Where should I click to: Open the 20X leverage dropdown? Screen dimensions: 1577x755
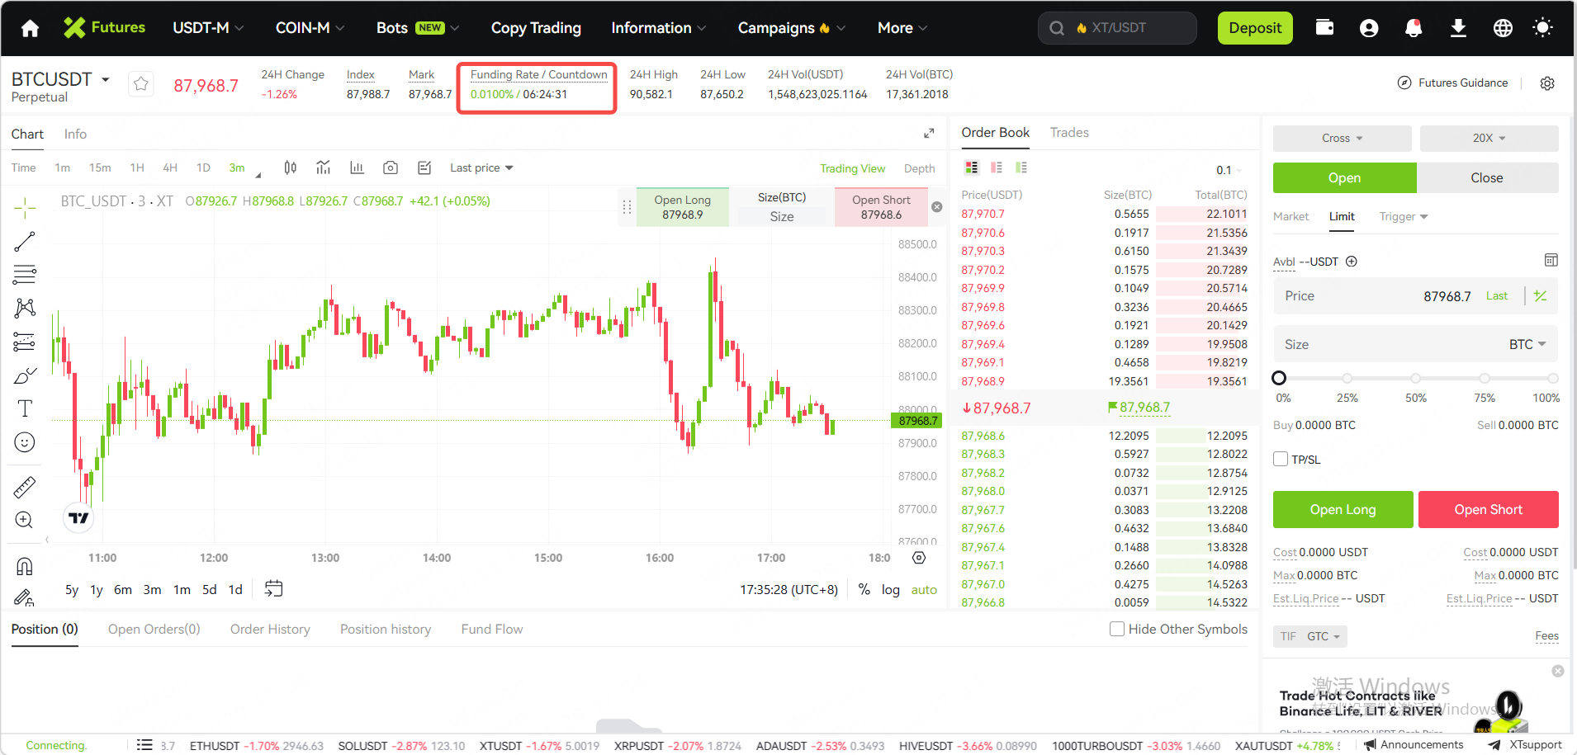tap(1489, 139)
